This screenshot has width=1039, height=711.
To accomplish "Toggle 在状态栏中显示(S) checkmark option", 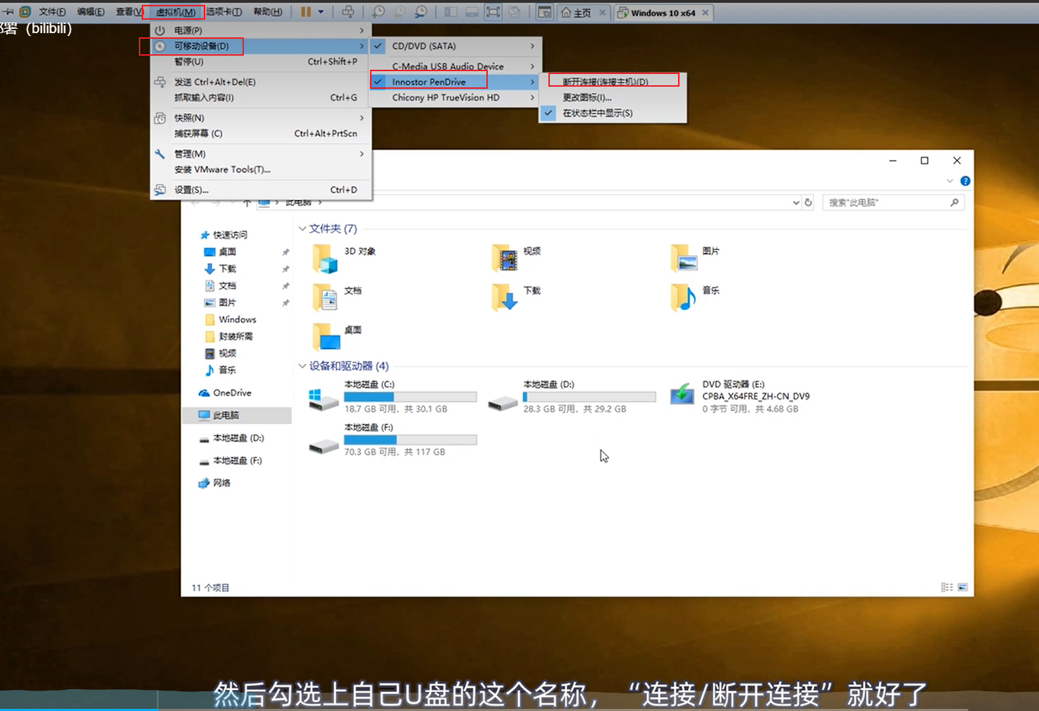I will click(x=613, y=113).
